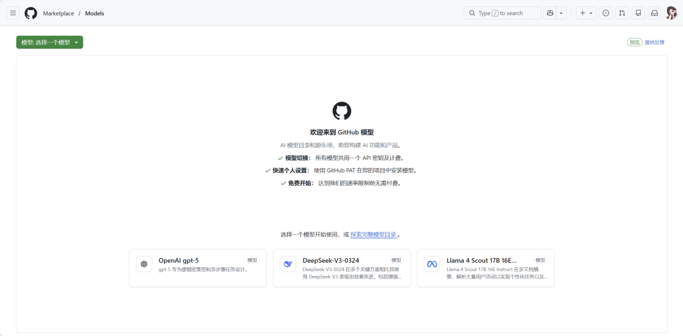The width and height of the screenshot is (683, 336).
Task: Open the Repositories icon in header
Action: (x=638, y=13)
